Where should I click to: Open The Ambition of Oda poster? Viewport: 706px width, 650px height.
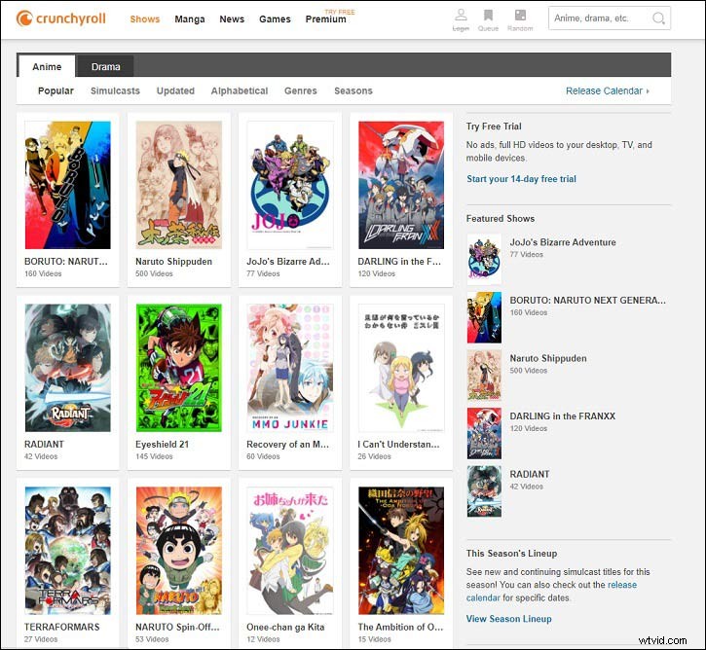tap(401, 551)
